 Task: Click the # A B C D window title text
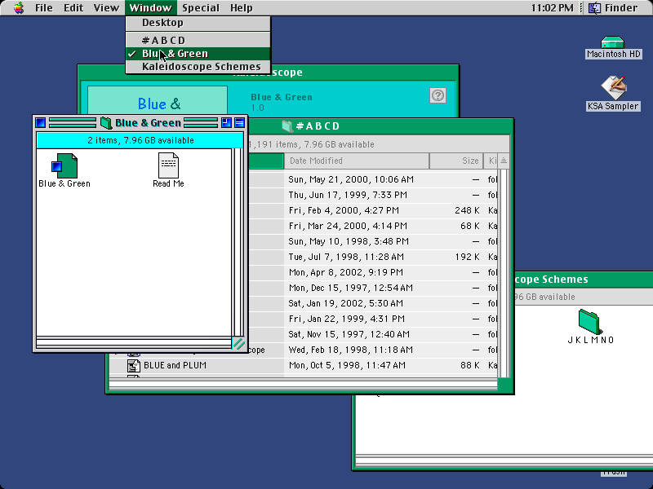318,126
